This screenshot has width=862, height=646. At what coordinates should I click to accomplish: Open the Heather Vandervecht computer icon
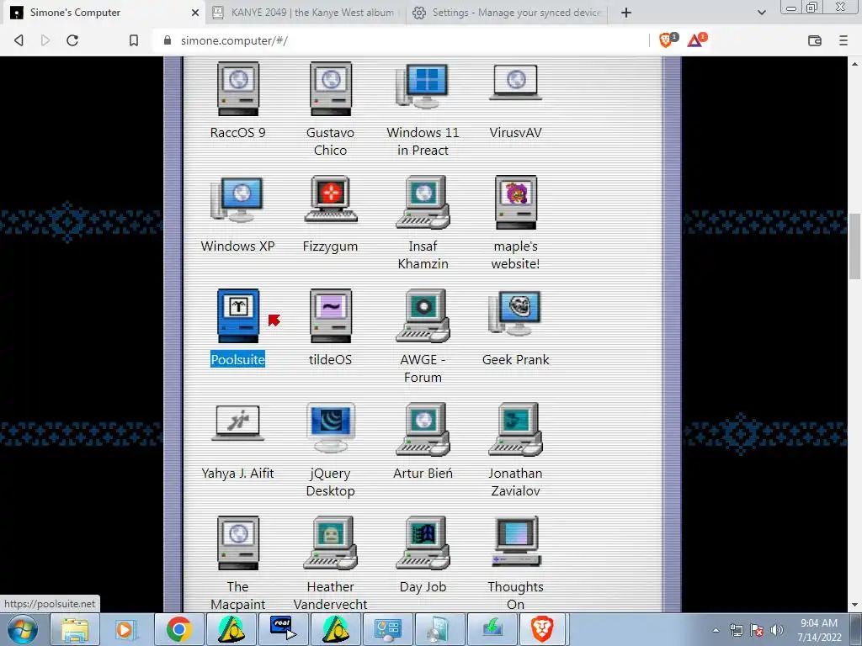[330, 543]
